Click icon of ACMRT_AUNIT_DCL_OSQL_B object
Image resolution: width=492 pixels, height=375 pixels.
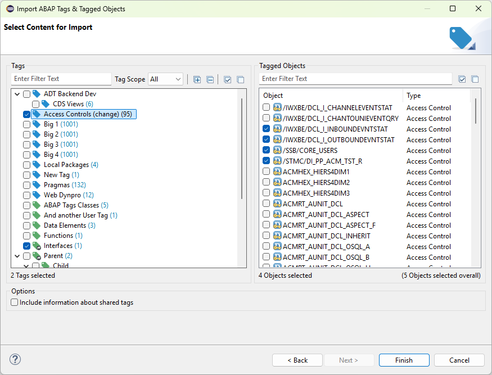tap(277, 257)
